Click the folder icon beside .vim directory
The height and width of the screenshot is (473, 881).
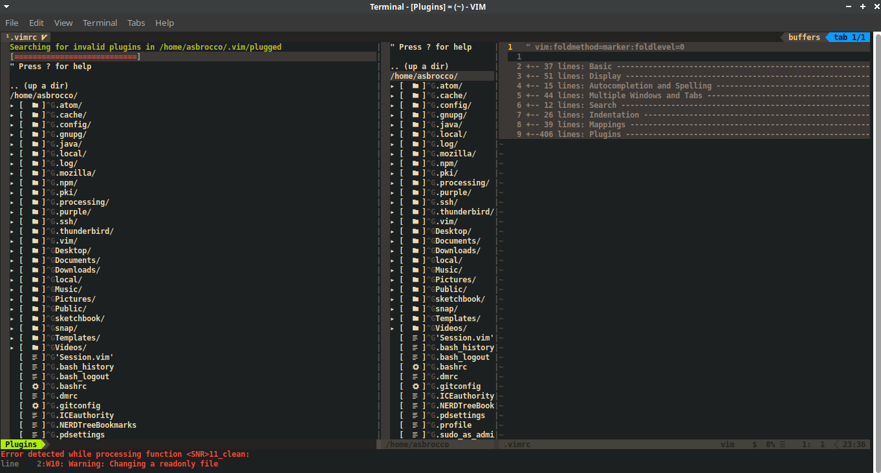(x=37, y=240)
